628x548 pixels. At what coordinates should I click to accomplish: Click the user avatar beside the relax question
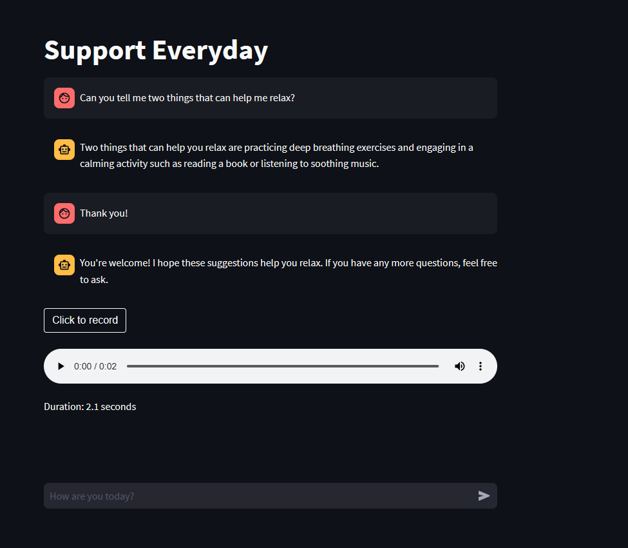click(64, 98)
